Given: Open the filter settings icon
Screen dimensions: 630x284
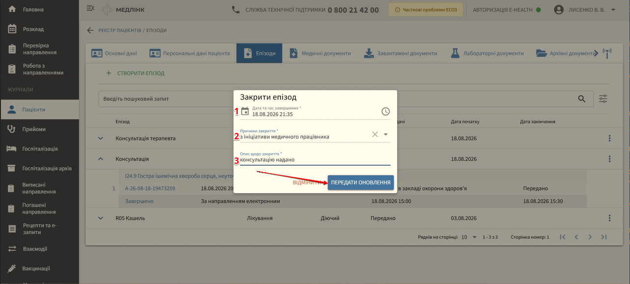Looking at the screenshot, I should click(603, 99).
